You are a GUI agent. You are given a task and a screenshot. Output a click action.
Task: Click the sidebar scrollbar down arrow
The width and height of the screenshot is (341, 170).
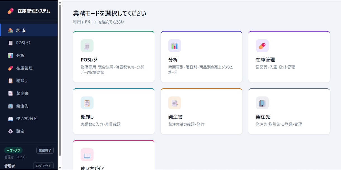pos(60,168)
